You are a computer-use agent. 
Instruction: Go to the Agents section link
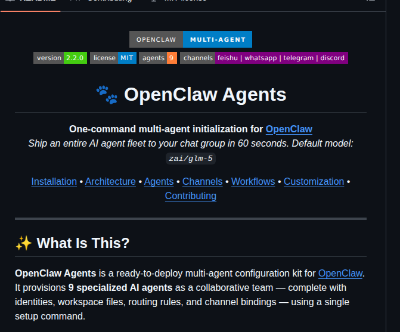pos(159,182)
